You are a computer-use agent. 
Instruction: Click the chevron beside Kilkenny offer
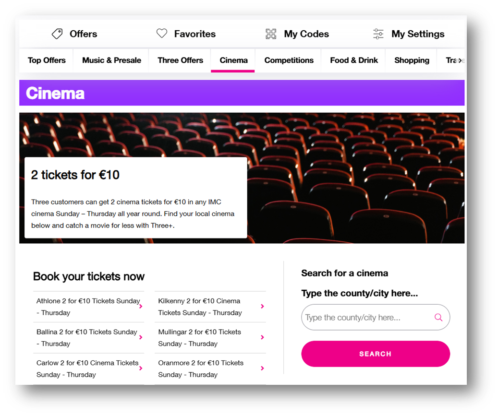[x=262, y=306]
